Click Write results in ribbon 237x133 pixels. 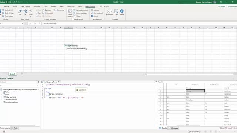pyautogui.click(x=48, y=13)
